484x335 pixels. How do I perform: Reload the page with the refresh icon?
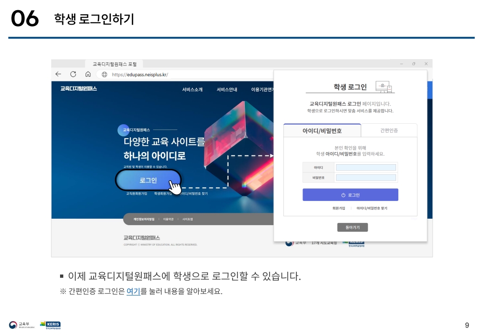coord(73,74)
